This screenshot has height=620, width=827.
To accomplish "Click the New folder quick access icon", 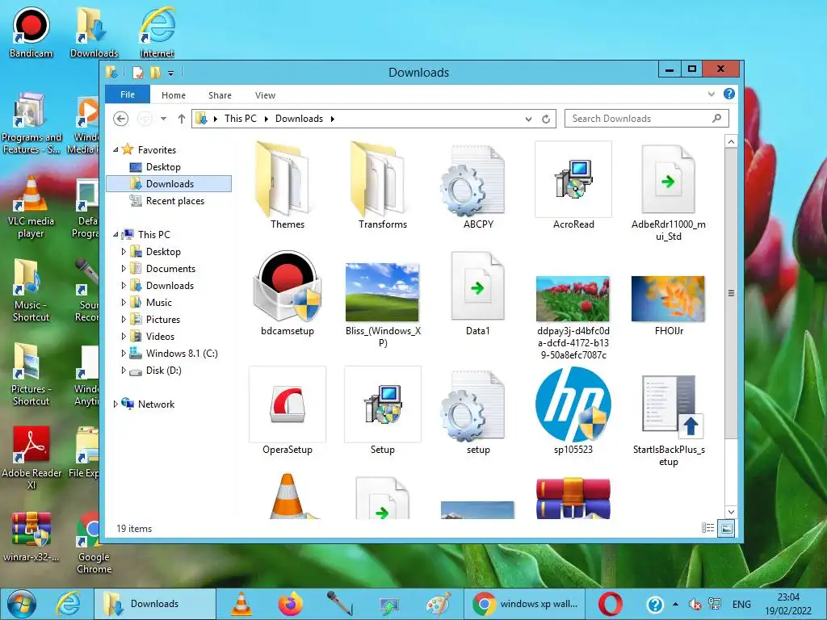I will click(155, 72).
